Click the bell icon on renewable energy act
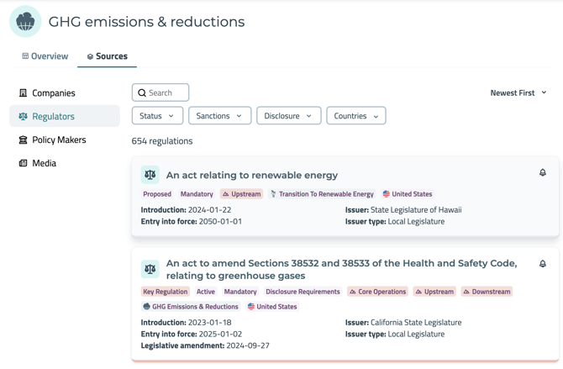The height and width of the screenshot is (369, 563). (542, 172)
